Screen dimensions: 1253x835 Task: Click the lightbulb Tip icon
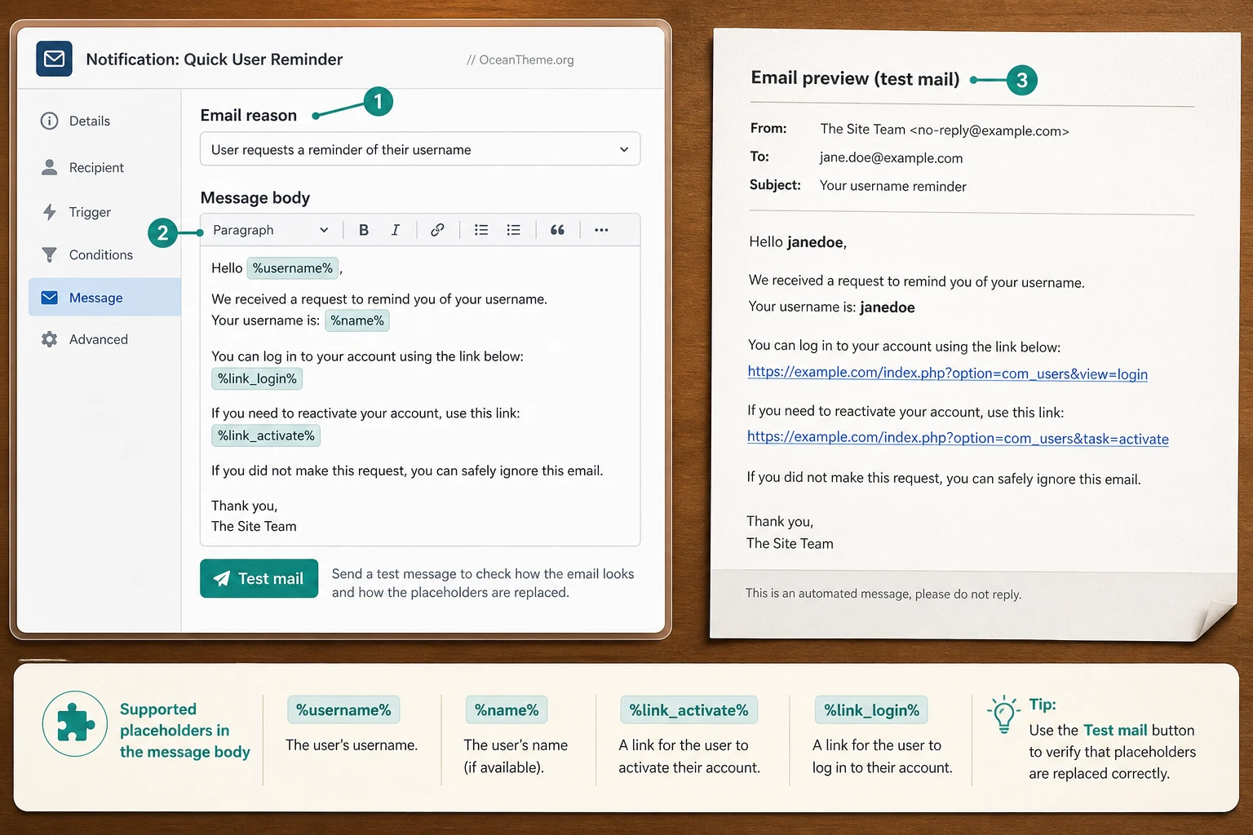tap(1004, 715)
